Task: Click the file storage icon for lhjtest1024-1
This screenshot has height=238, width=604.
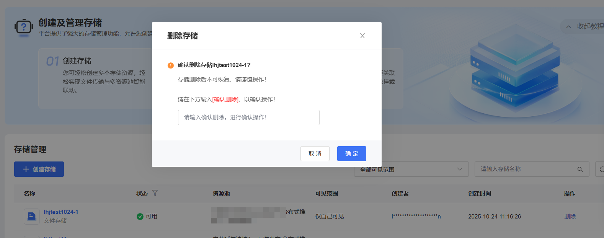Action: coord(32,217)
